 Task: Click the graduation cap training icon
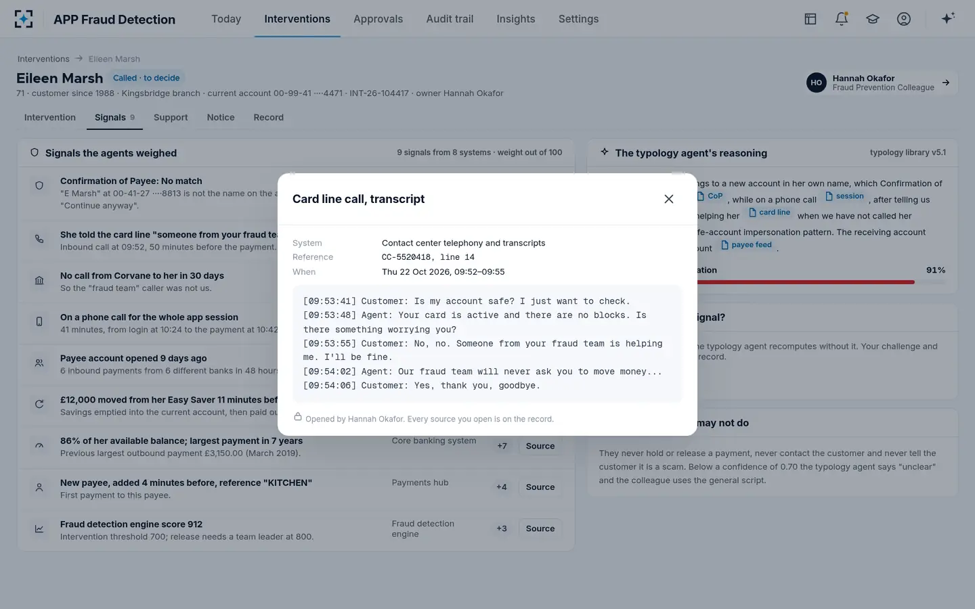tap(873, 19)
